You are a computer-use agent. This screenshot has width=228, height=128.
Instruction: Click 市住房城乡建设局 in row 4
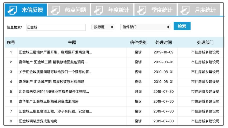[205, 82]
